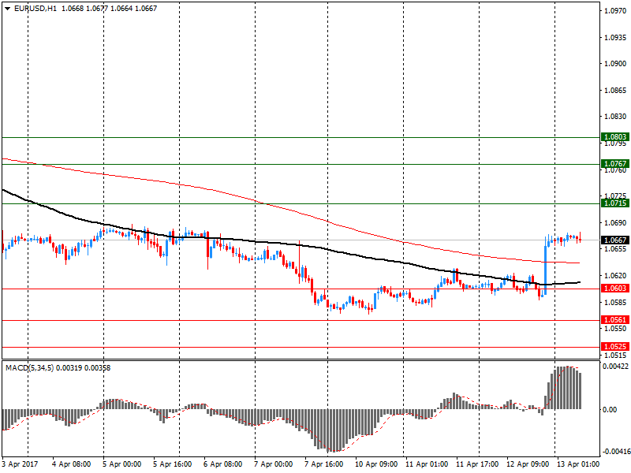Select the 10 Apr 09:00 time label
631x473 pixels.
[376, 464]
